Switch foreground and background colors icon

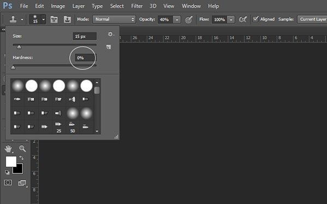[21, 158]
